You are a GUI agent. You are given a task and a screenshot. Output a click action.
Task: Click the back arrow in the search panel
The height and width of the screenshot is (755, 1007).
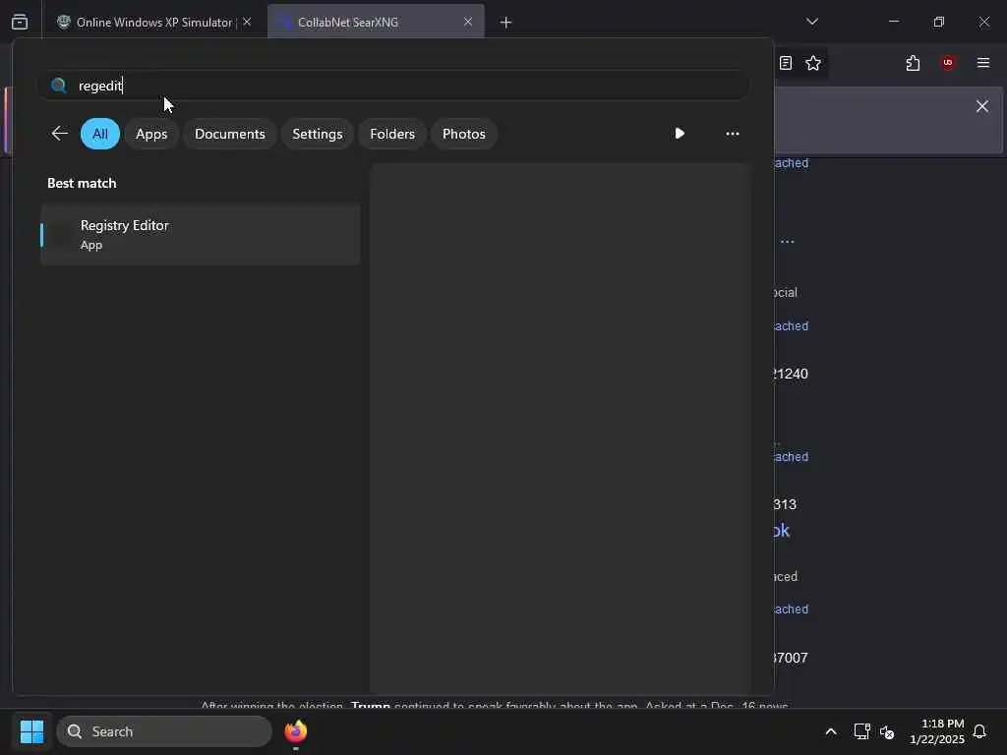pyautogui.click(x=59, y=134)
